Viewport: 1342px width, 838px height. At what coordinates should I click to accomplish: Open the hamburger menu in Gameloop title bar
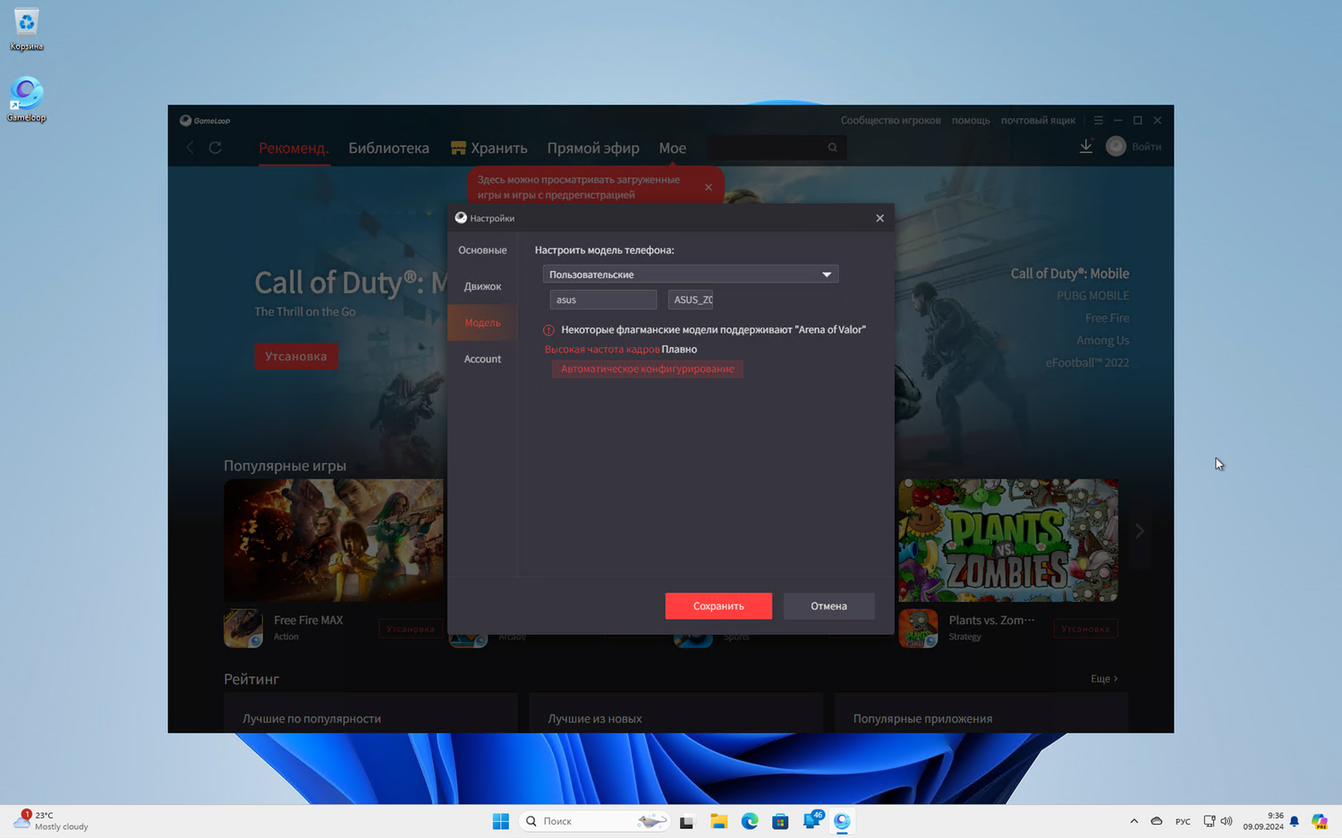click(1099, 121)
